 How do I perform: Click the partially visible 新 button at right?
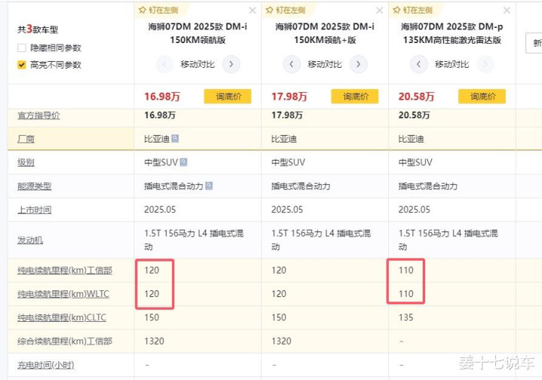click(534, 43)
